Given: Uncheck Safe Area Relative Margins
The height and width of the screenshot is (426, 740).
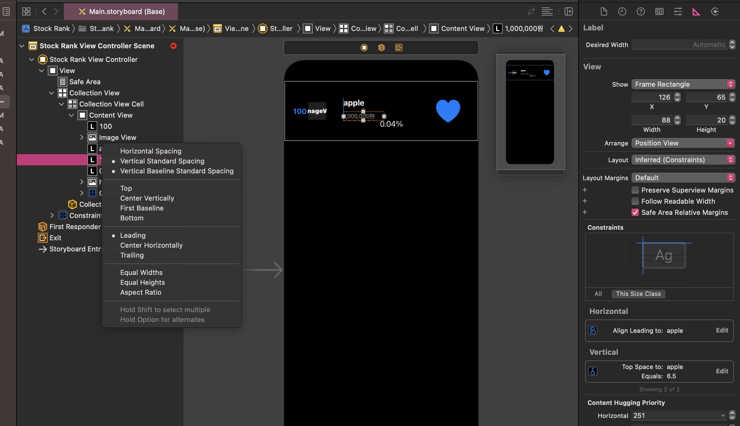Looking at the screenshot, I should point(635,212).
